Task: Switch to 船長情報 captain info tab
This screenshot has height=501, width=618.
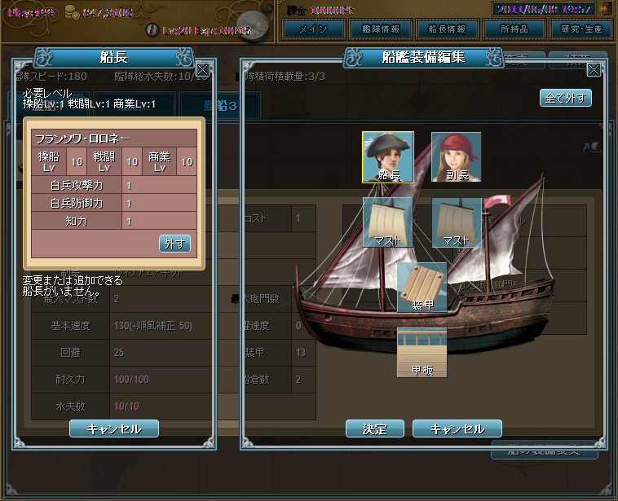Action: pos(447,29)
